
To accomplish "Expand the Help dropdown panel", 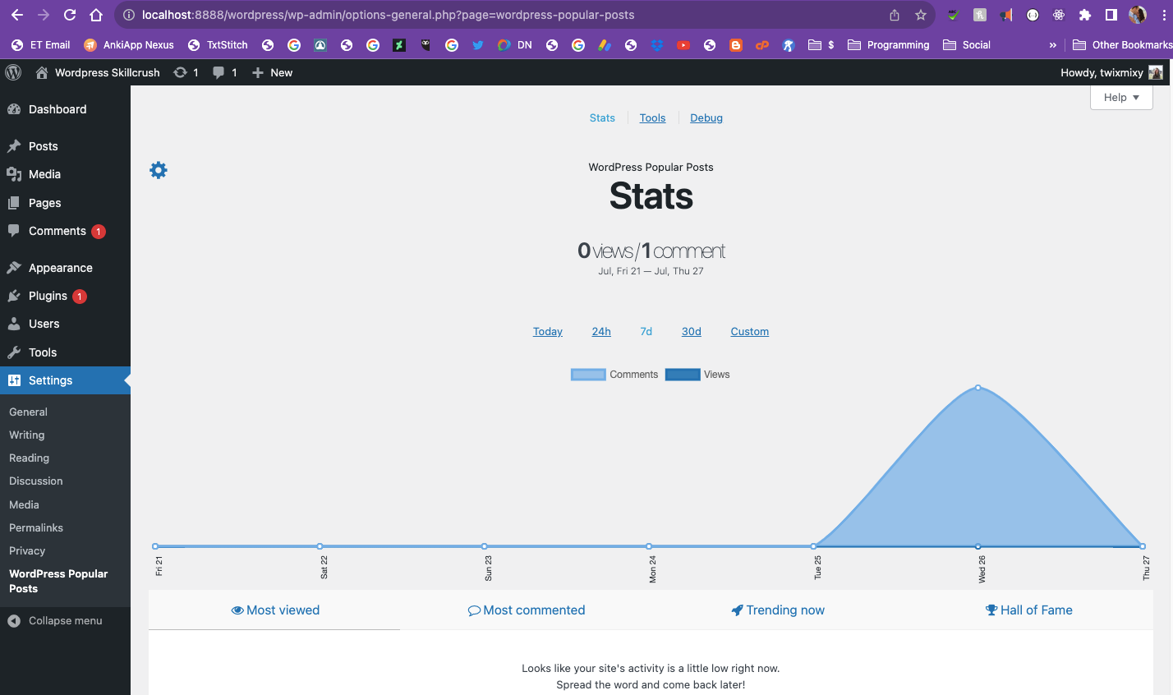I will coord(1121,97).
